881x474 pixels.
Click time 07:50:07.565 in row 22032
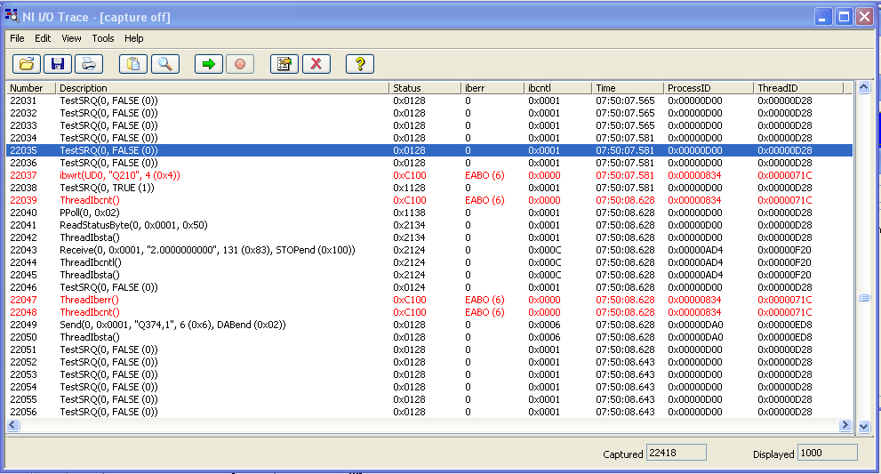[625, 113]
